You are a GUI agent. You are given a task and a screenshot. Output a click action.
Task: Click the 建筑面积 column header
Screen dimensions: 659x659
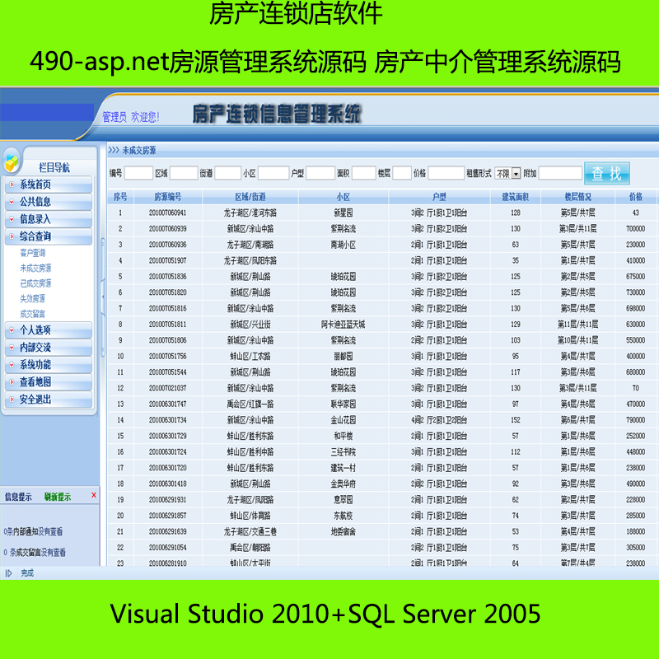(516, 197)
